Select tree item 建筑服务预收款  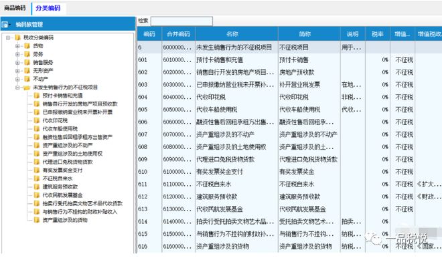[60, 187]
